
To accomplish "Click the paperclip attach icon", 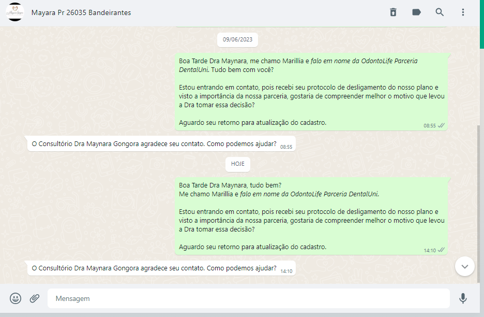I will pyautogui.click(x=35, y=298).
